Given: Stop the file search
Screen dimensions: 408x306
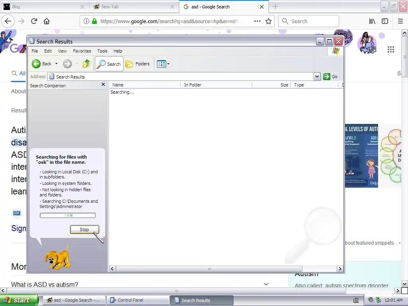Looking at the screenshot, I should (84, 229).
